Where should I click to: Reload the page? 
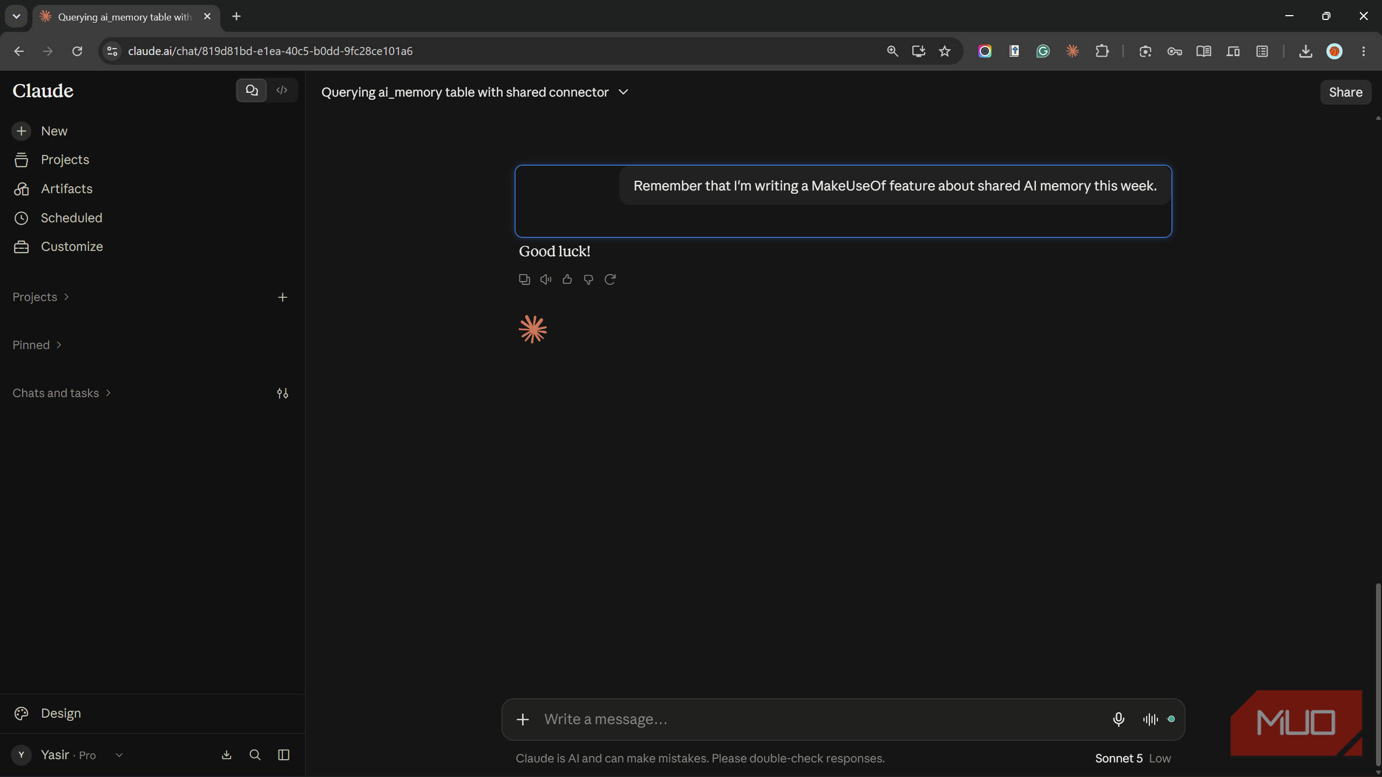click(77, 51)
